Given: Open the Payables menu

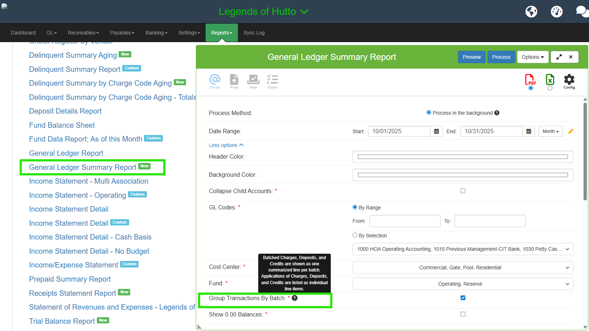Looking at the screenshot, I should [x=122, y=33].
